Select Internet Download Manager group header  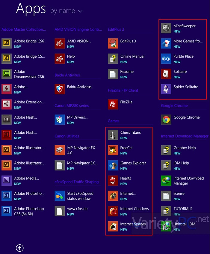(x=185, y=136)
